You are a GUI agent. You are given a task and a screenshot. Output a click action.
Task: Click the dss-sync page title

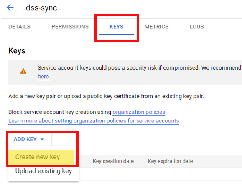(41, 8)
